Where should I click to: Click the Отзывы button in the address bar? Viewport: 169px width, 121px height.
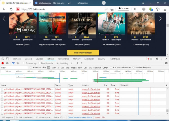(x=124, y=9)
